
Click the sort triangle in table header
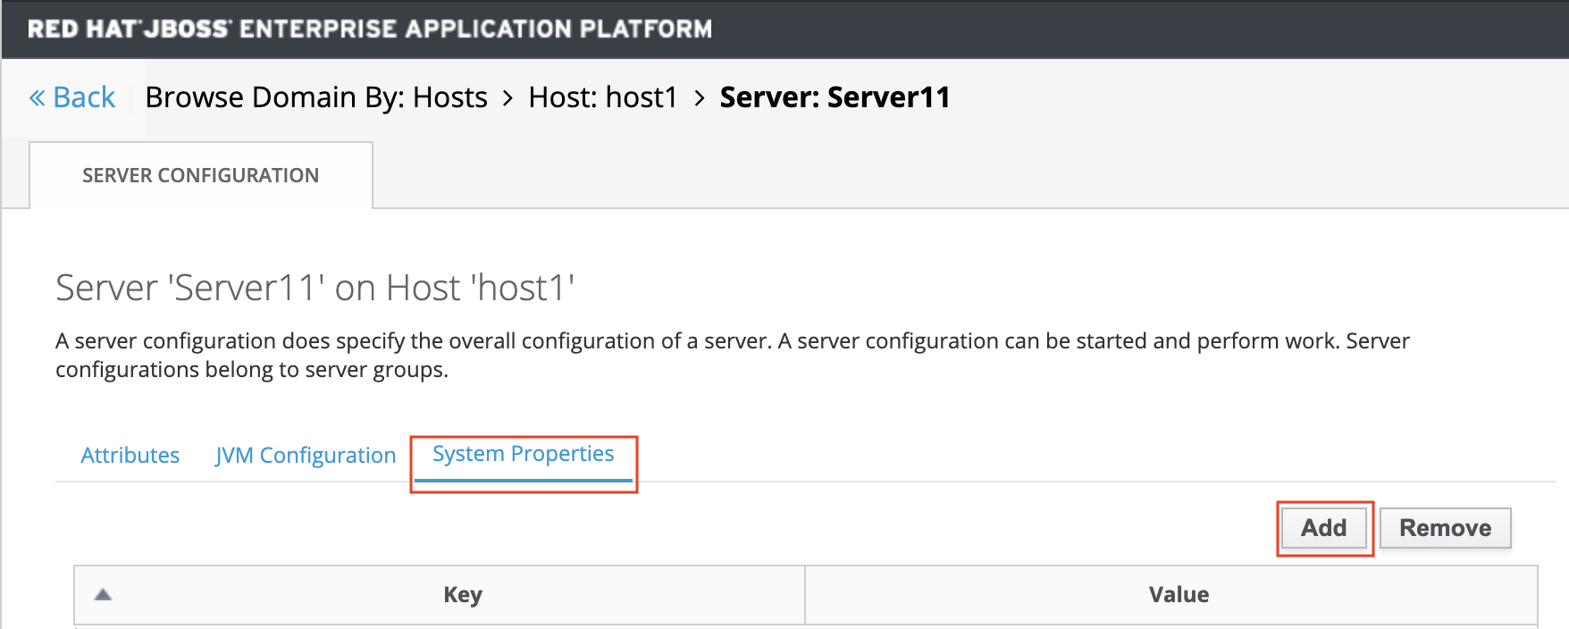click(103, 594)
